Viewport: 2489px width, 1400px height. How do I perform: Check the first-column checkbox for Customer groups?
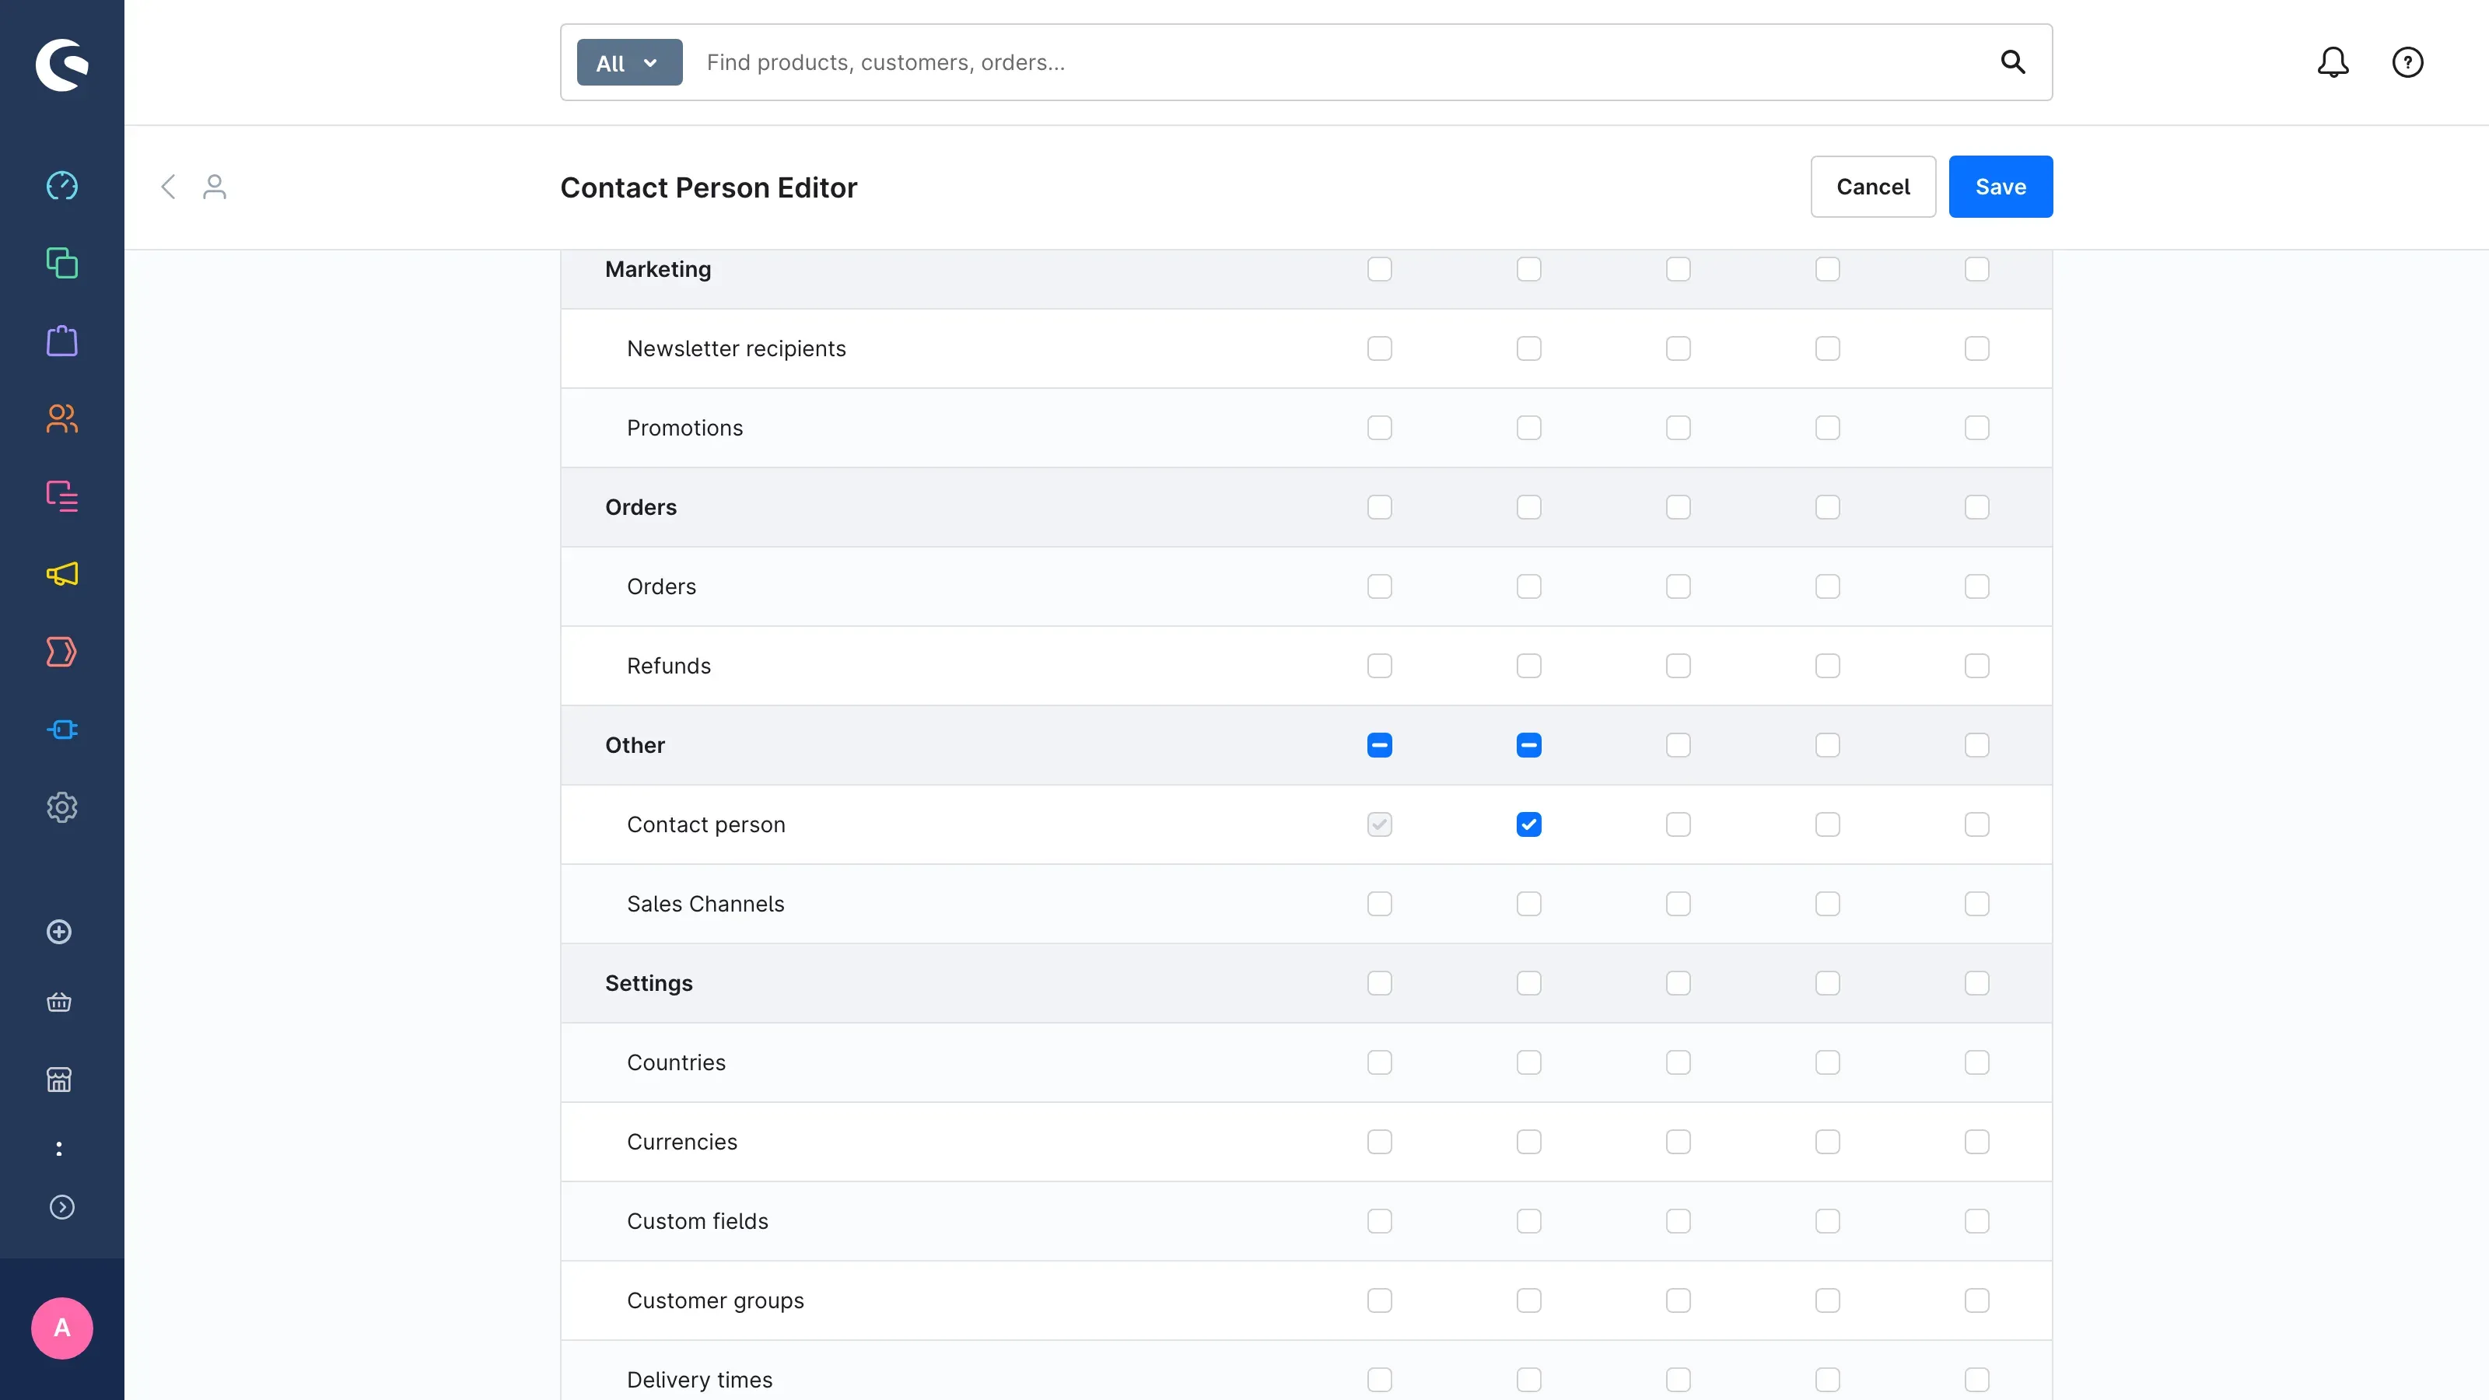tap(1379, 1300)
